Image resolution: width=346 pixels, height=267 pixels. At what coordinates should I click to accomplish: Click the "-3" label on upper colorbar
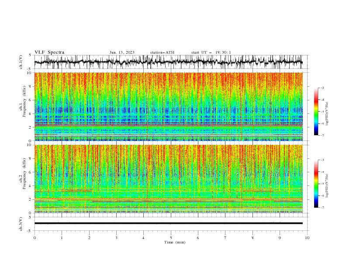322,88
